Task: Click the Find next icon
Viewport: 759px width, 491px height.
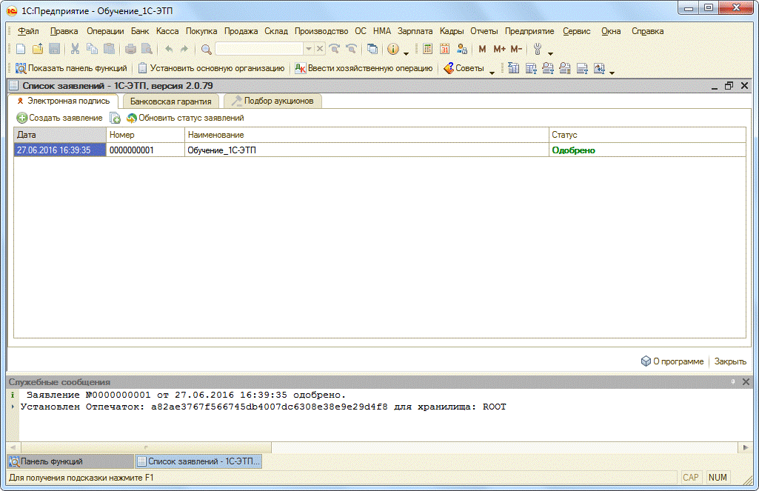Action: click(335, 49)
